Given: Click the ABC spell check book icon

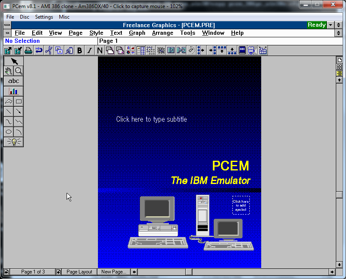Looking at the screenshot, I should click(x=242, y=50).
